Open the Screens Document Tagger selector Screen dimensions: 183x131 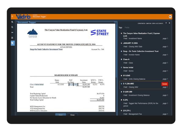39,16
